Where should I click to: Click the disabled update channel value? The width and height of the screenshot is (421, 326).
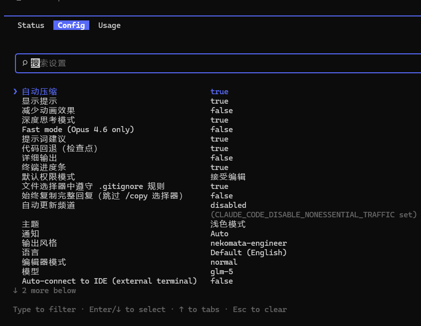(228, 205)
